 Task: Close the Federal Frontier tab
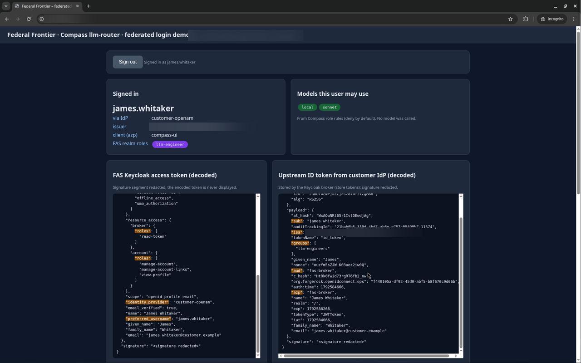click(x=77, y=6)
